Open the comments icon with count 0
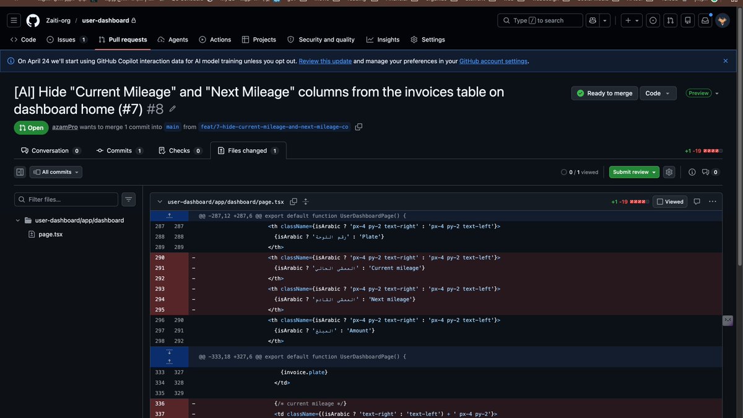Image resolution: width=743 pixels, height=418 pixels. coord(710,172)
